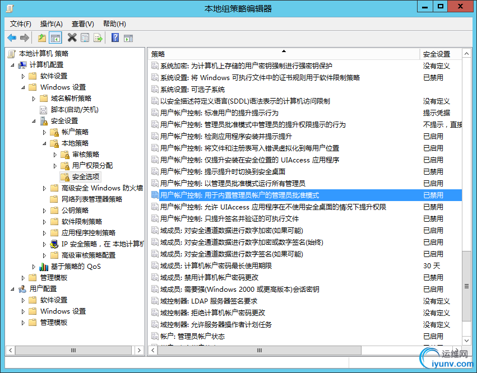Click the 用户配置 user icon
Image resolution: width=477 pixels, height=373 pixels.
pyautogui.click(x=22, y=289)
